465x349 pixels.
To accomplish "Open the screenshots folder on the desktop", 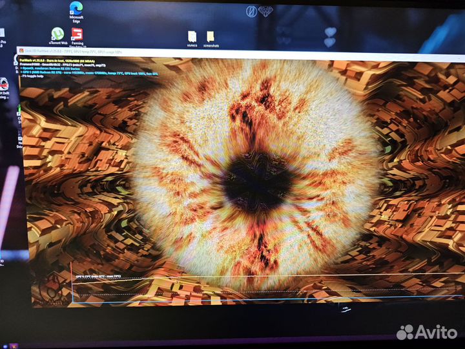I will [x=211, y=39].
